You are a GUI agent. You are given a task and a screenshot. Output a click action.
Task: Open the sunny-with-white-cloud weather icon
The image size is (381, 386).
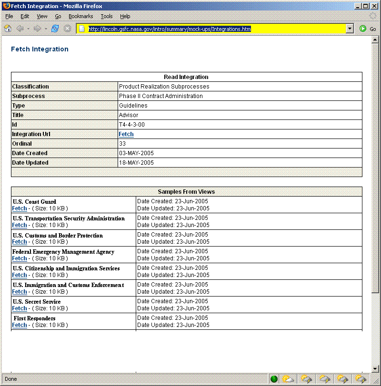(x=288, y=379)
